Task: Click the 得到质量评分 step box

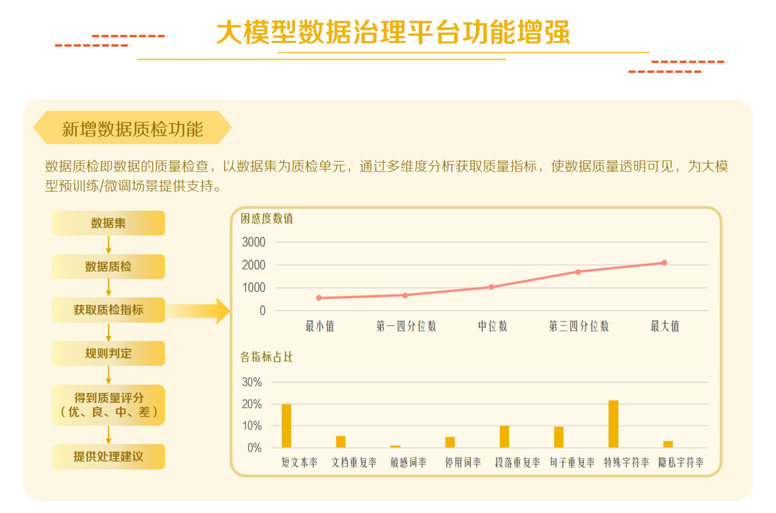Action: pos(108,405)
